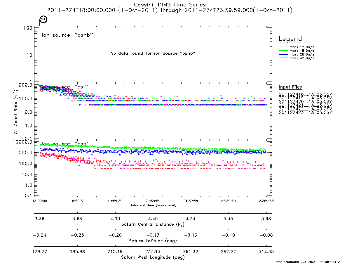The width and height of the screenshot is (340, 263).
Task: Click the 5.45 distance value
Action: (x=228, y=219)
